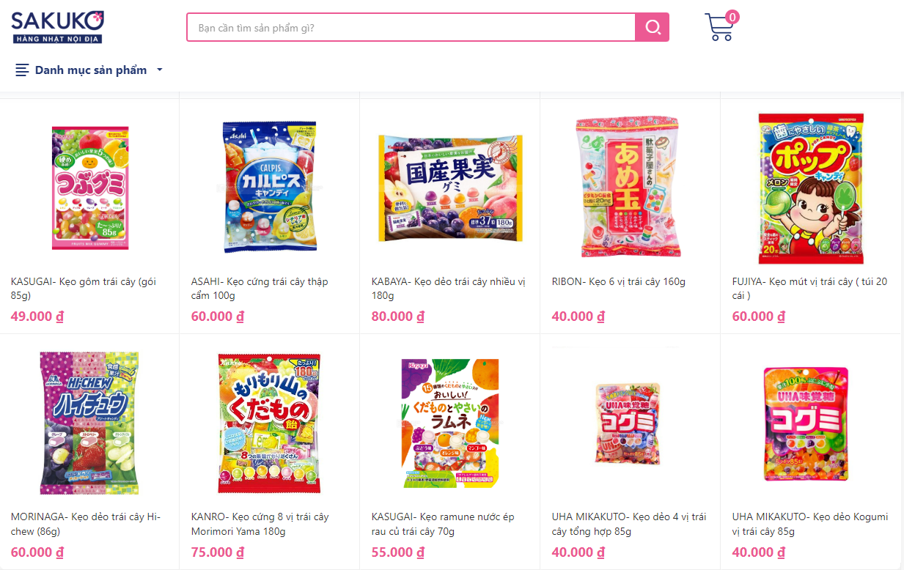Open the KASUGAI fruit gummy 85g image
The height and width of the screenshot is (570, 904).
click(x=90, y=188)
